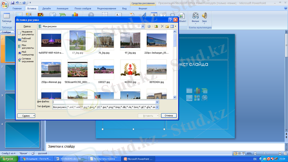
Task: Click the insert SmartArt icon in slide placeholder
Action: (x=204, y=91)
